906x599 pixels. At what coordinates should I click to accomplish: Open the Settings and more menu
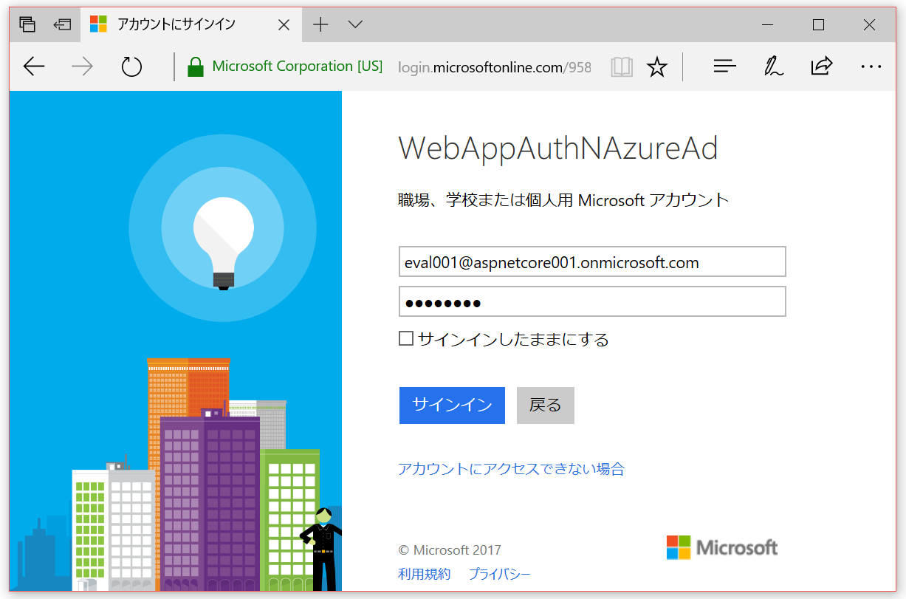tap(871, 66)
